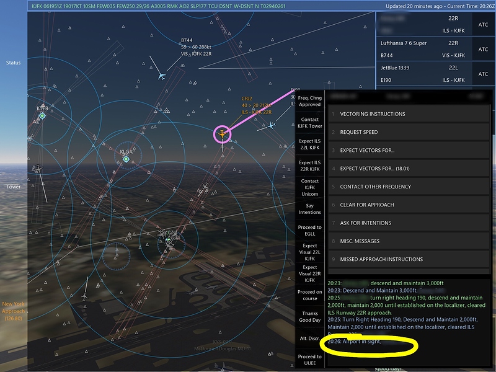496x372 pixels.
Task: Send Thanks Good Day message
Action: [309, 317]
